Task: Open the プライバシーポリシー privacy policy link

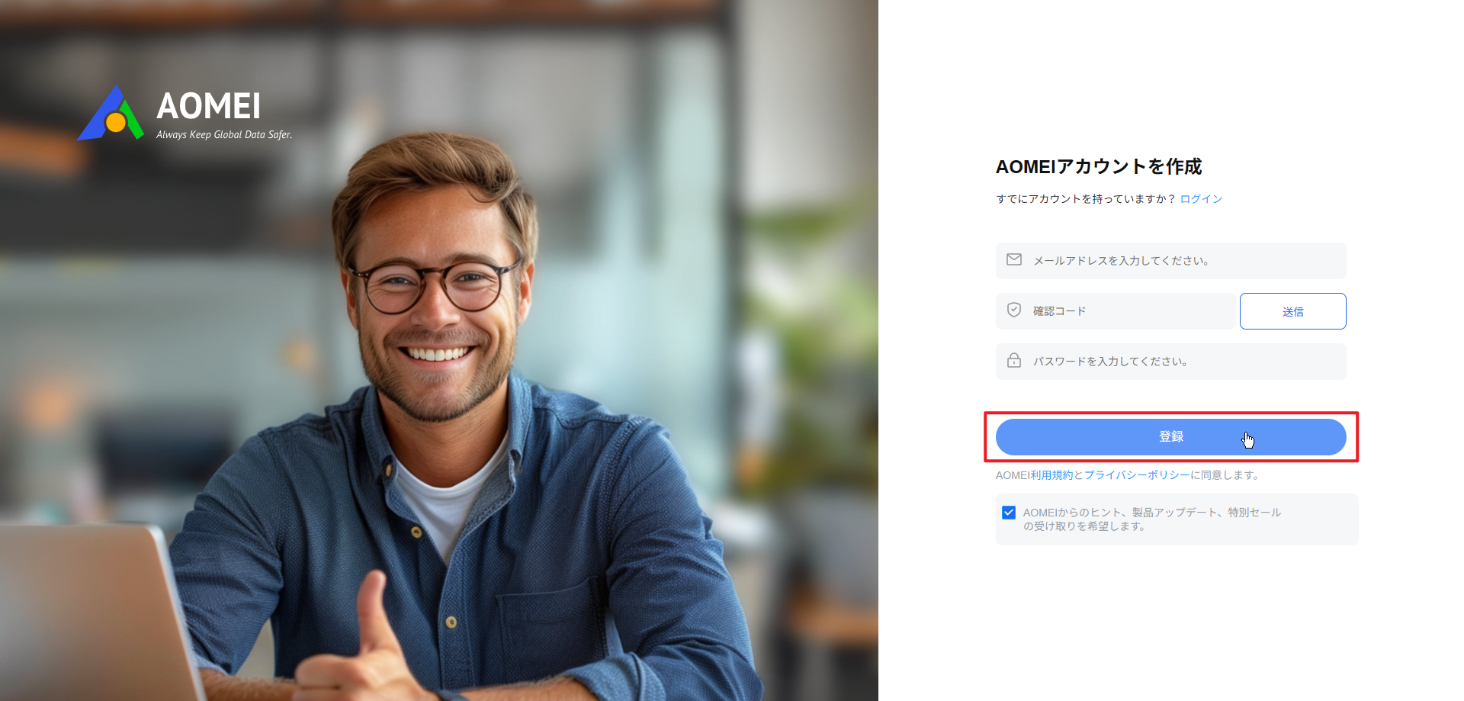Action: point(1137,475)
